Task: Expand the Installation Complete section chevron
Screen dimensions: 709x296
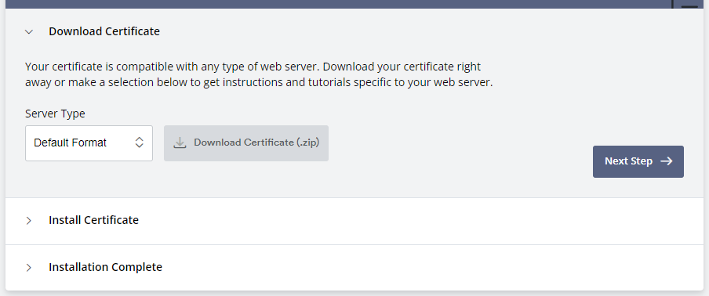Action: 29,268
